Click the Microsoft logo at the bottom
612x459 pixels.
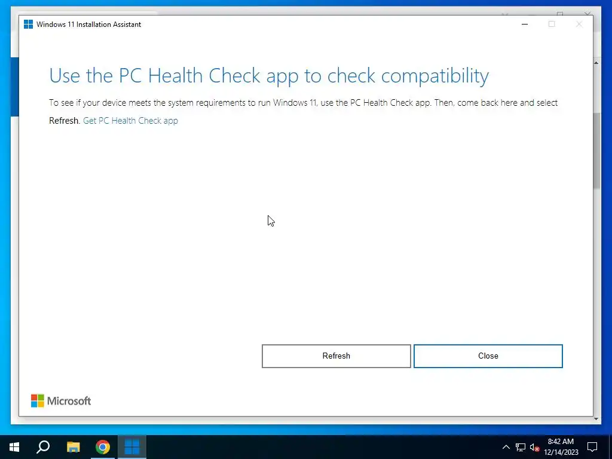click(61, 401)
